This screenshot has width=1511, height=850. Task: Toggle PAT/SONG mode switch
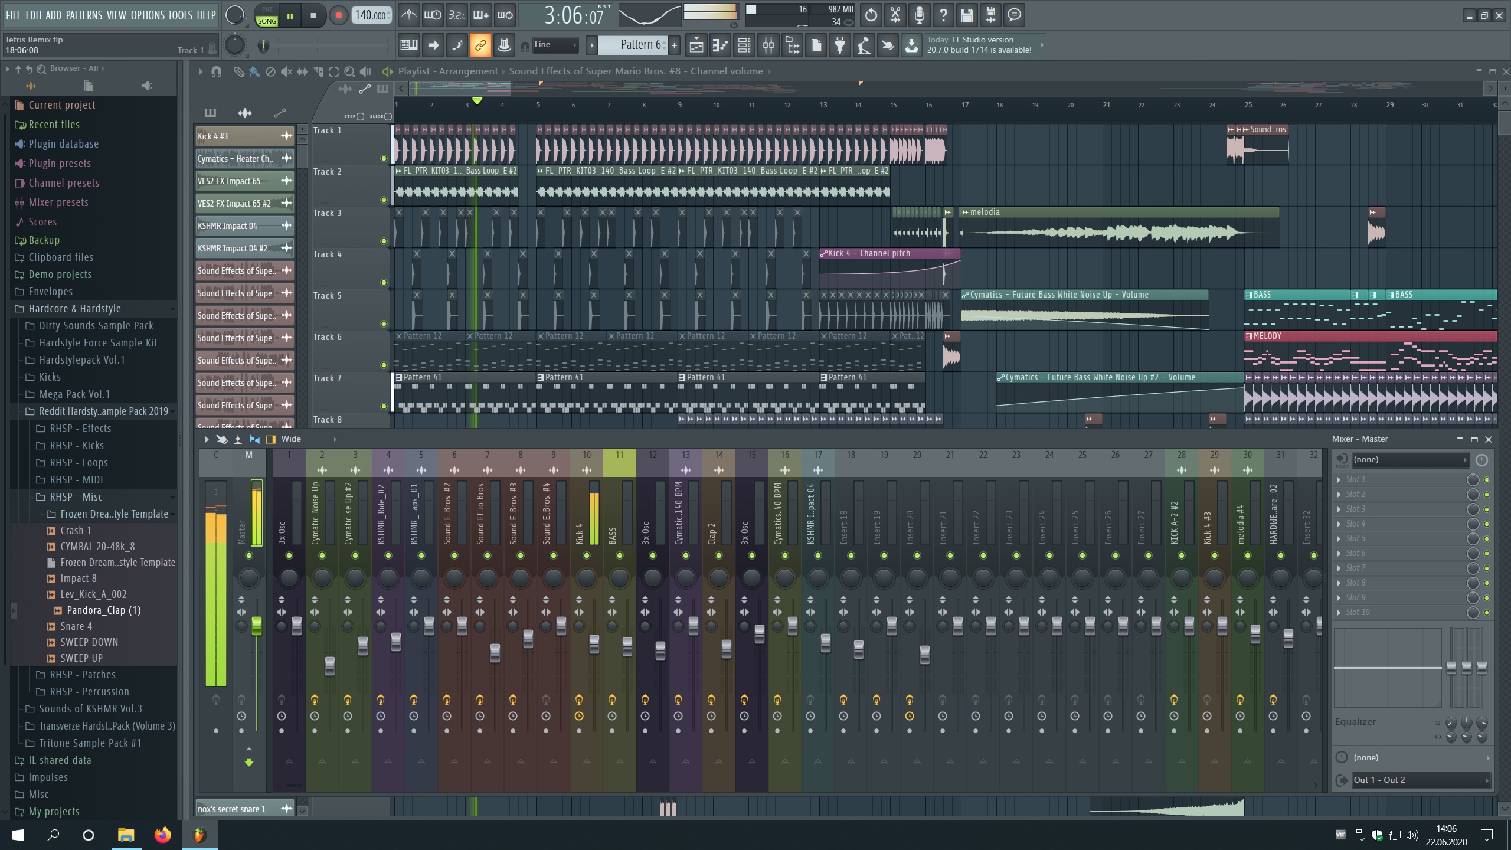click(267, 16)
